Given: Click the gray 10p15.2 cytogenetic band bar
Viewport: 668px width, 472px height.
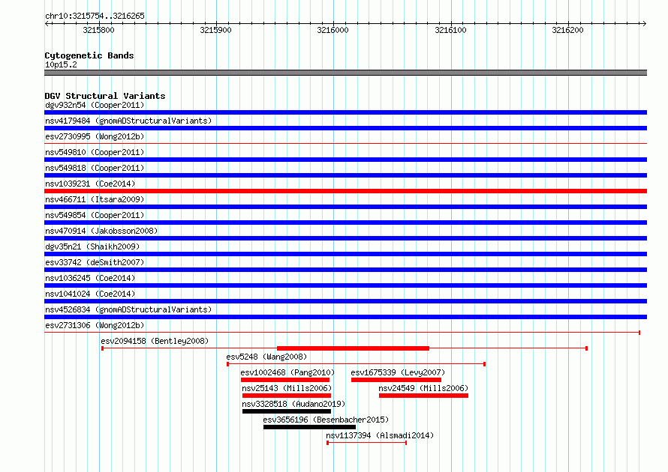Looking at the screenshot, I should (x=345, y=73).
